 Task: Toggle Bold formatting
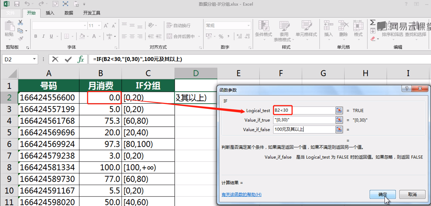click(36, 36)
